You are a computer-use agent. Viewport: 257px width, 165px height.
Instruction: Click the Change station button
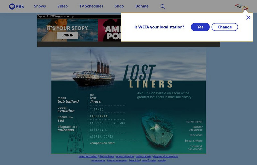(x=225, y=27)
